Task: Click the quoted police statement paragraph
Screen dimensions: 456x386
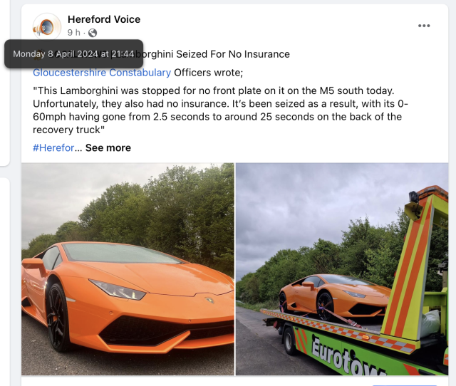Action: click(x=220, y=110)
